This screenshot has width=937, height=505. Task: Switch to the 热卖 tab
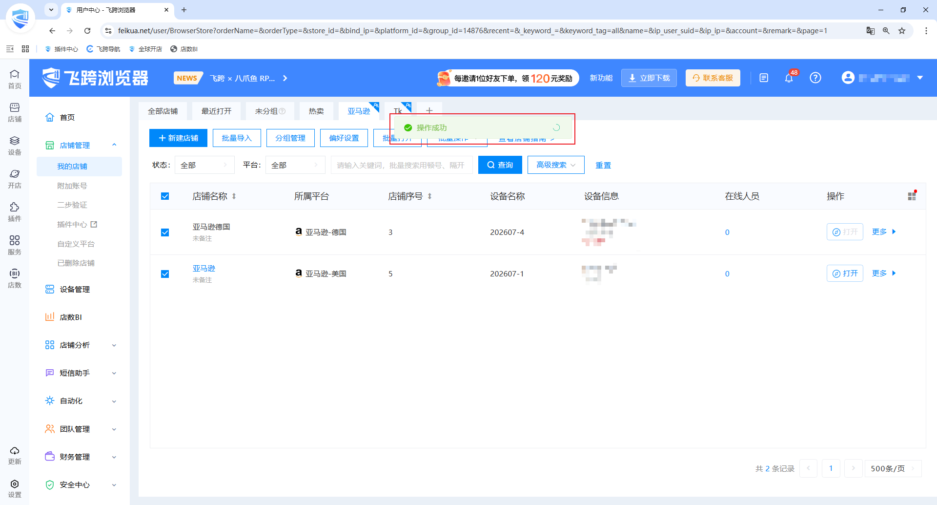pyautogui.click(x=316, y=111)
